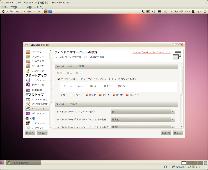Image resolution: width=208 pixels, height=170 pixels.
Task: Select the package cleaner broom icon
Action: pos(28,71)
